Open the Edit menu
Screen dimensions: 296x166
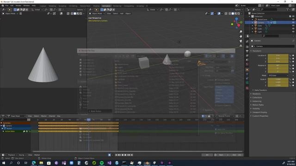(12, 6)
